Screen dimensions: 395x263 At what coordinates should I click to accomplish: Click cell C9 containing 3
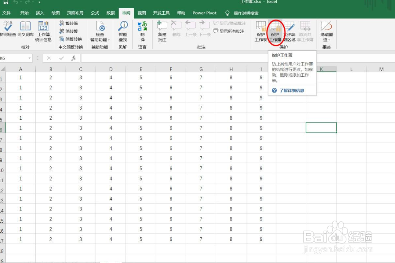coord(81,158)
